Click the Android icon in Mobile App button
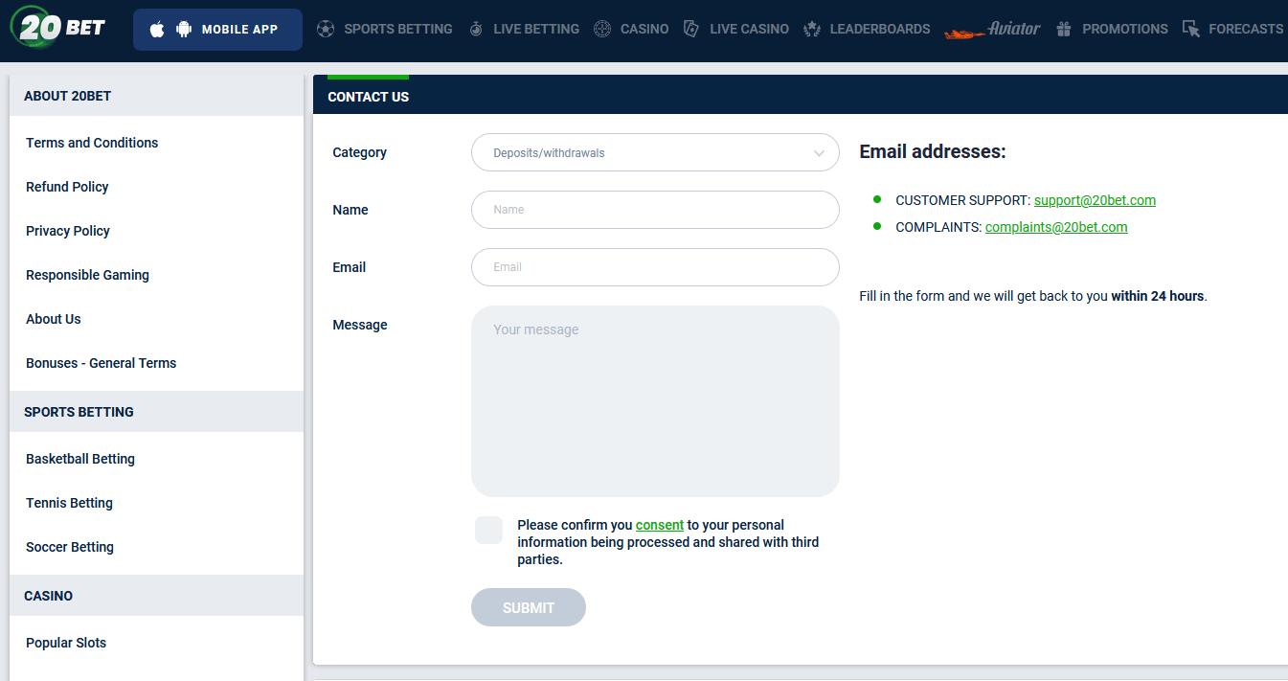 pyautogui.click(x=184, y=30)
